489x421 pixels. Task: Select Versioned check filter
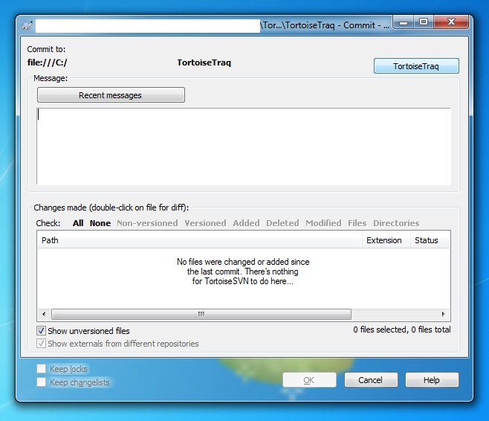205,223
